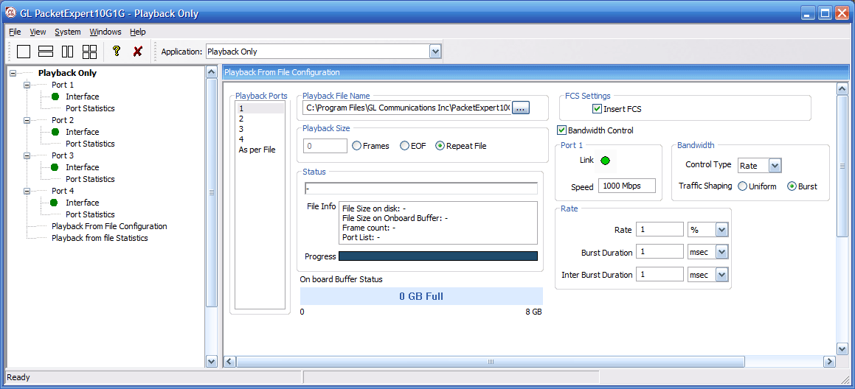
Task: Select port 4 in Playback Ports list
Action: (x=260, y=139)
